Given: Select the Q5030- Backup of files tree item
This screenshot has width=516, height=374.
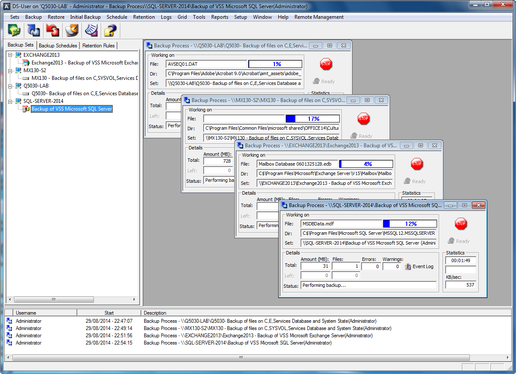Looking at the screenshot, I should 85,93.
